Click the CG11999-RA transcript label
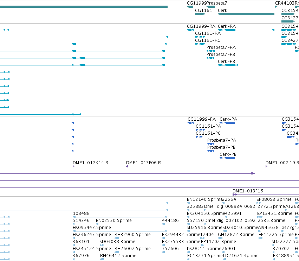The image size is (299, 261). 201,26
